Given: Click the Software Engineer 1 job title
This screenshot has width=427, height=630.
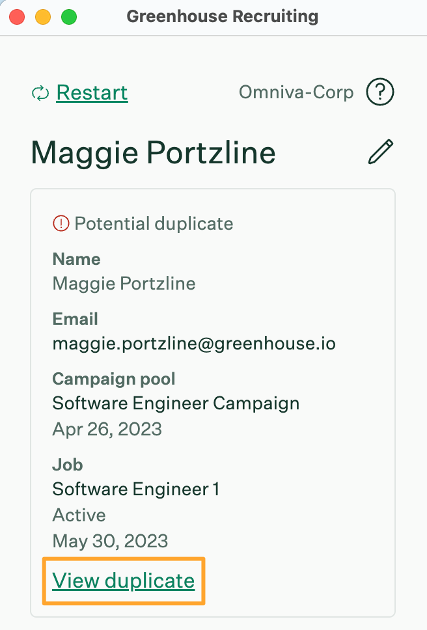Looking at the screenshot, I should 136,489.
